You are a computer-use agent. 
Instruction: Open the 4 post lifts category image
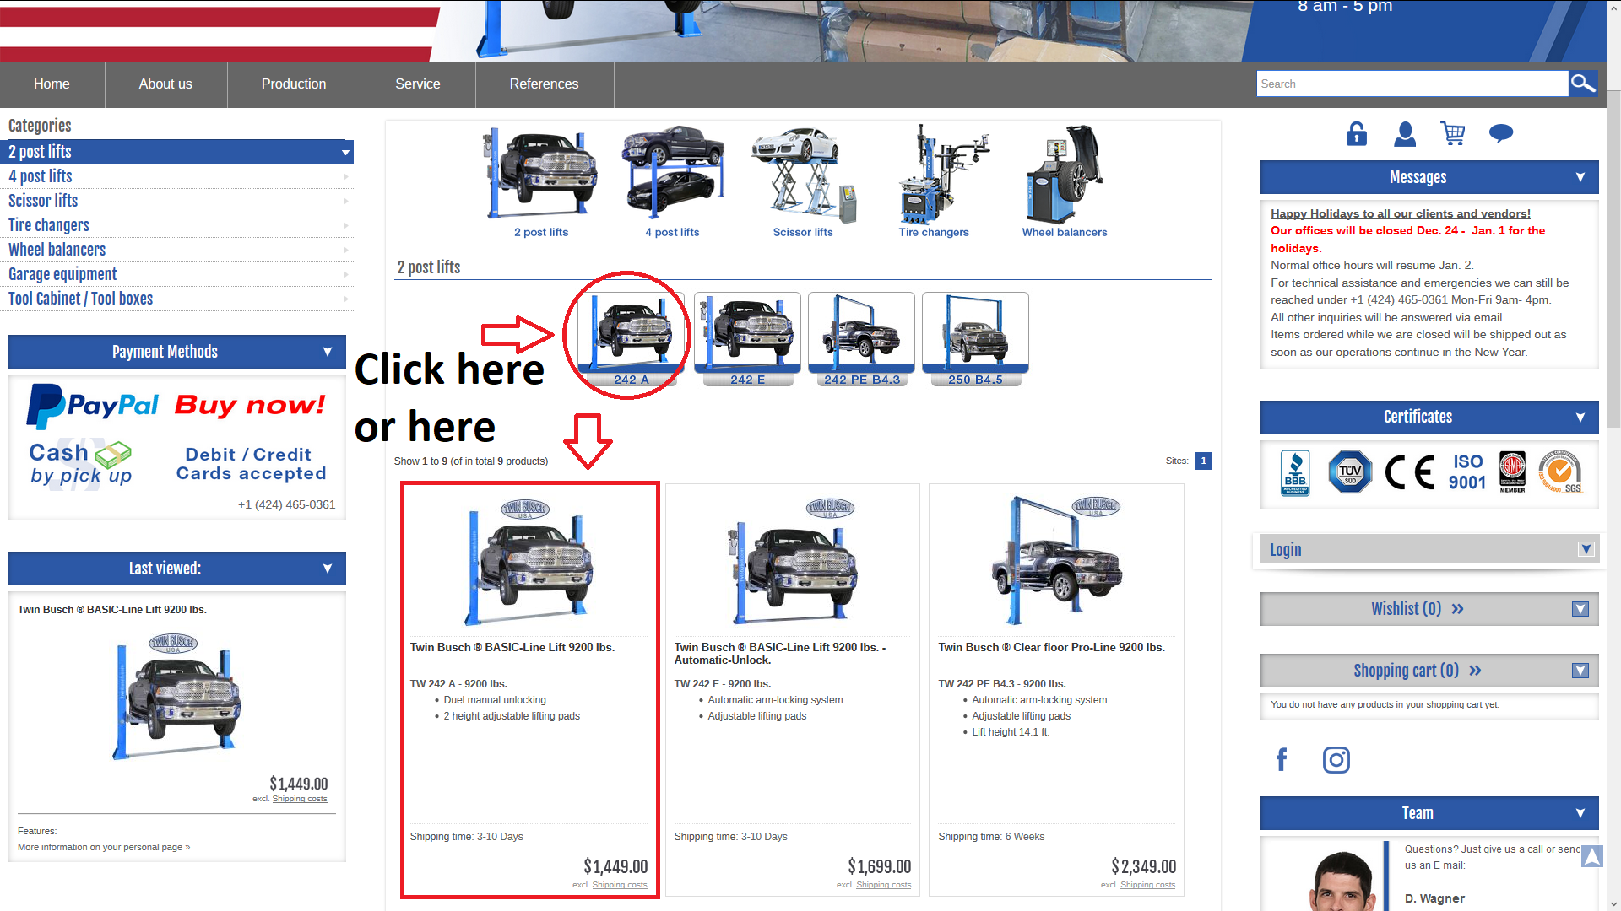[672, 173]
